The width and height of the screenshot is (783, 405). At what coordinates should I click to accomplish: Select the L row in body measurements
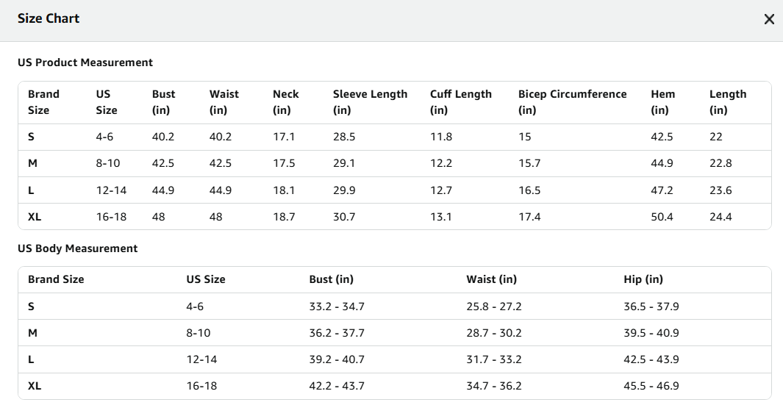click(x=395, y=359)
